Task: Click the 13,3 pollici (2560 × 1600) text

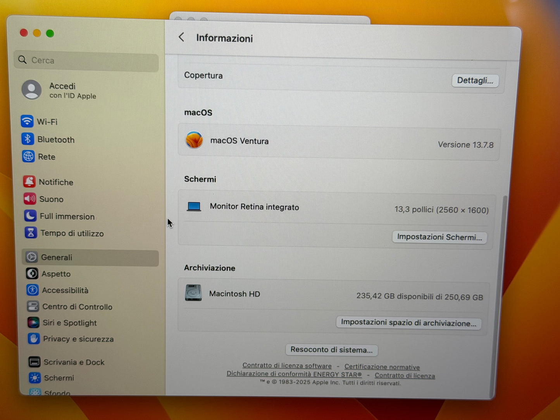Action: pos(441,210)
